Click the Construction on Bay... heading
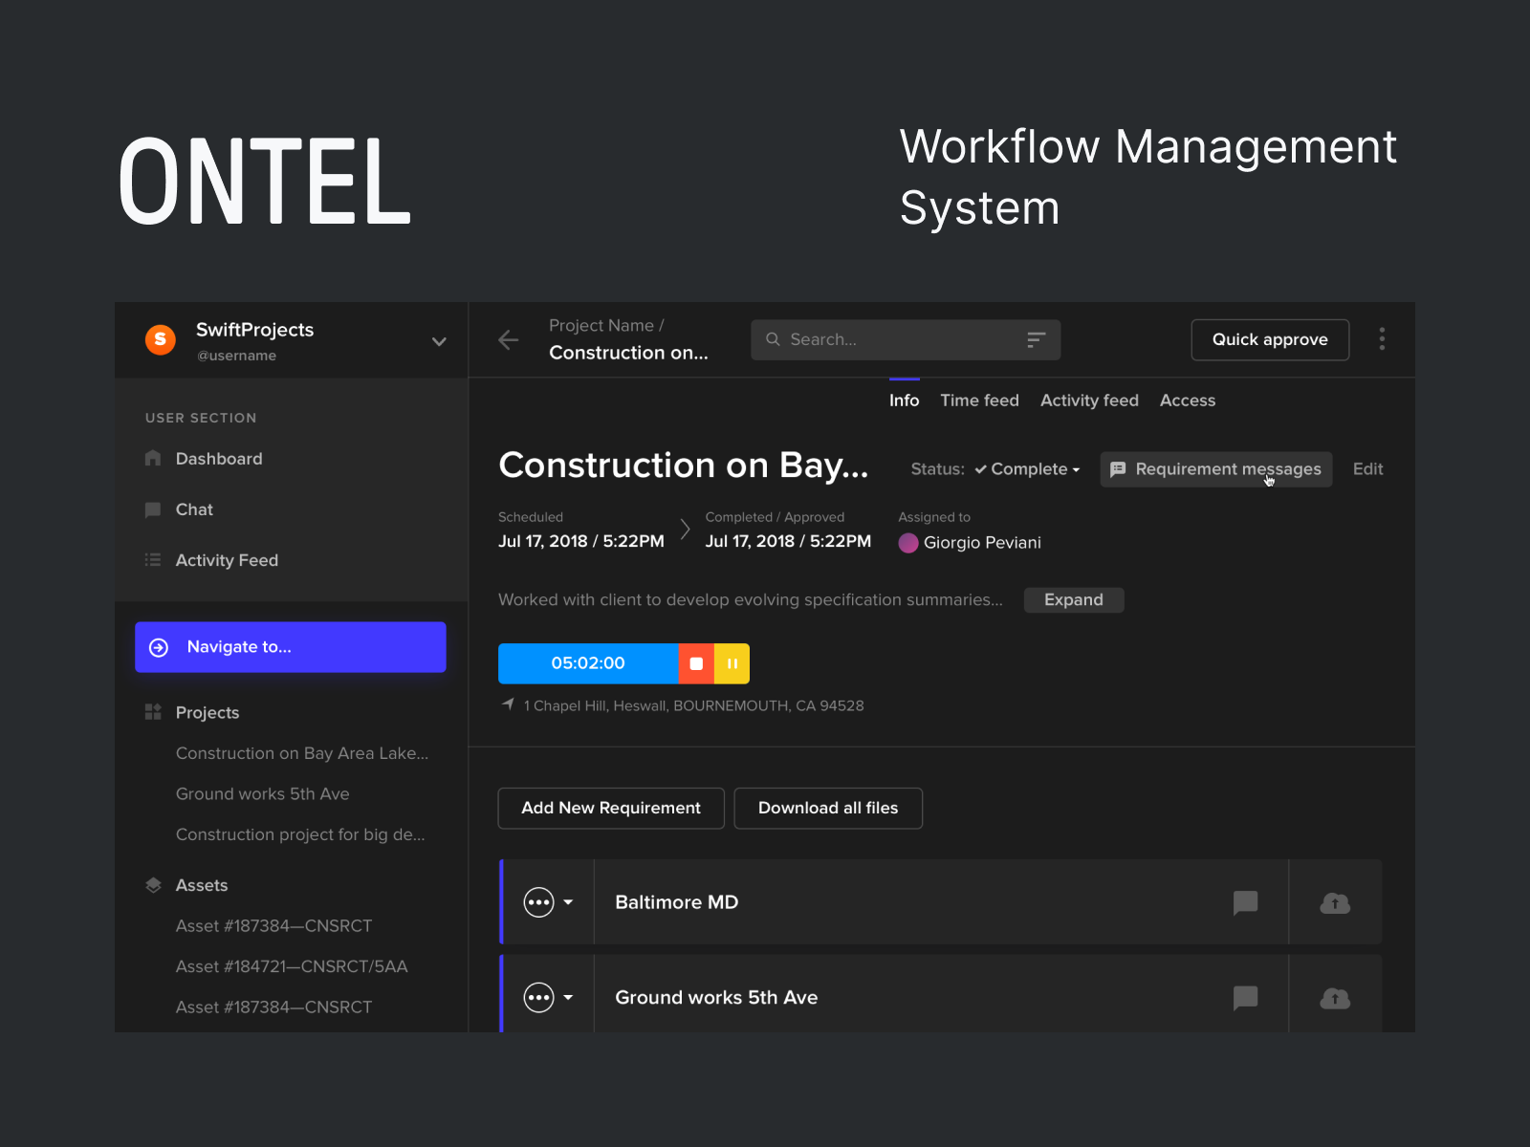 pyautogui.click(x=684, y=465)
